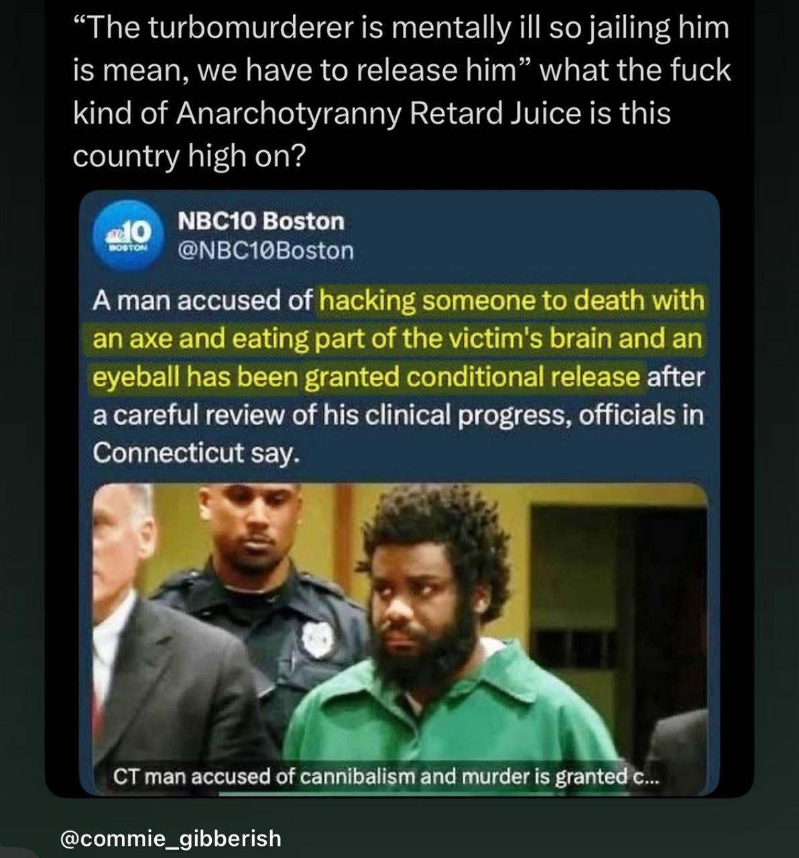Click the @commie_gibberish watermark

coord(171,838)
